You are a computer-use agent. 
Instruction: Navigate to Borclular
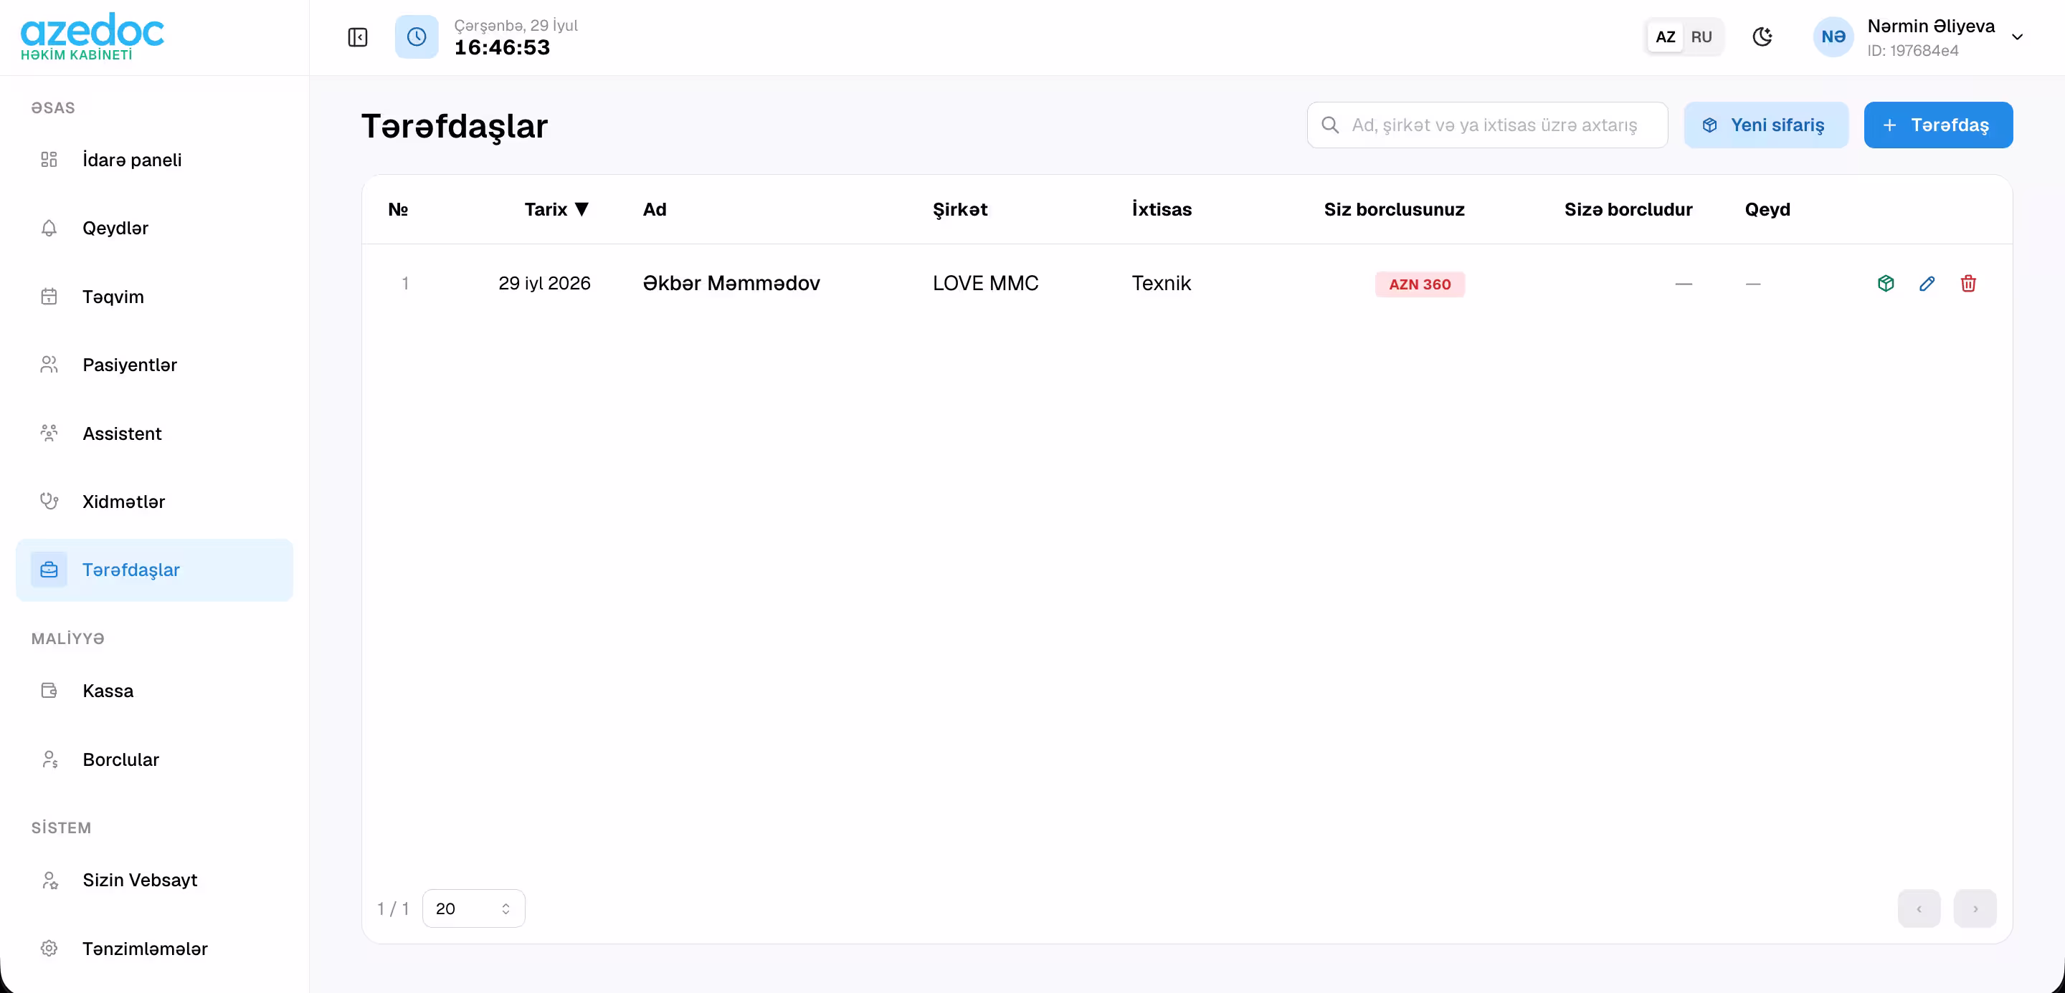point(155,759)
